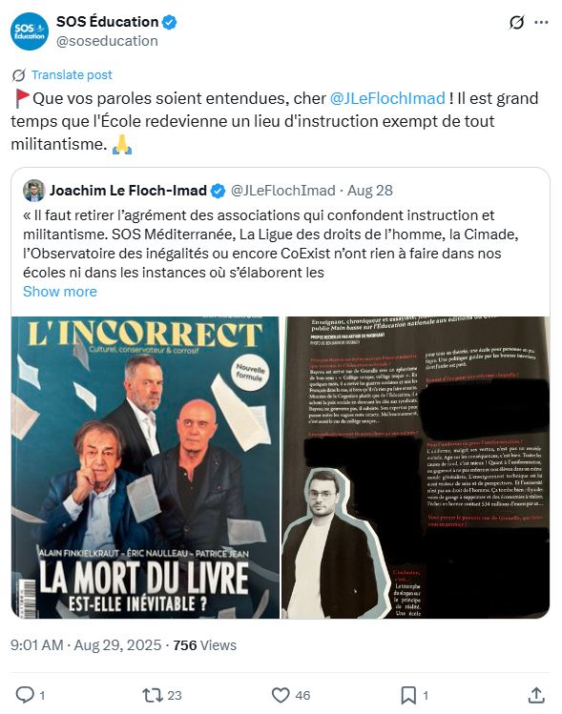Click SOS Éducation verified badge
Screen dimensions: 562x714
point(170,22)
